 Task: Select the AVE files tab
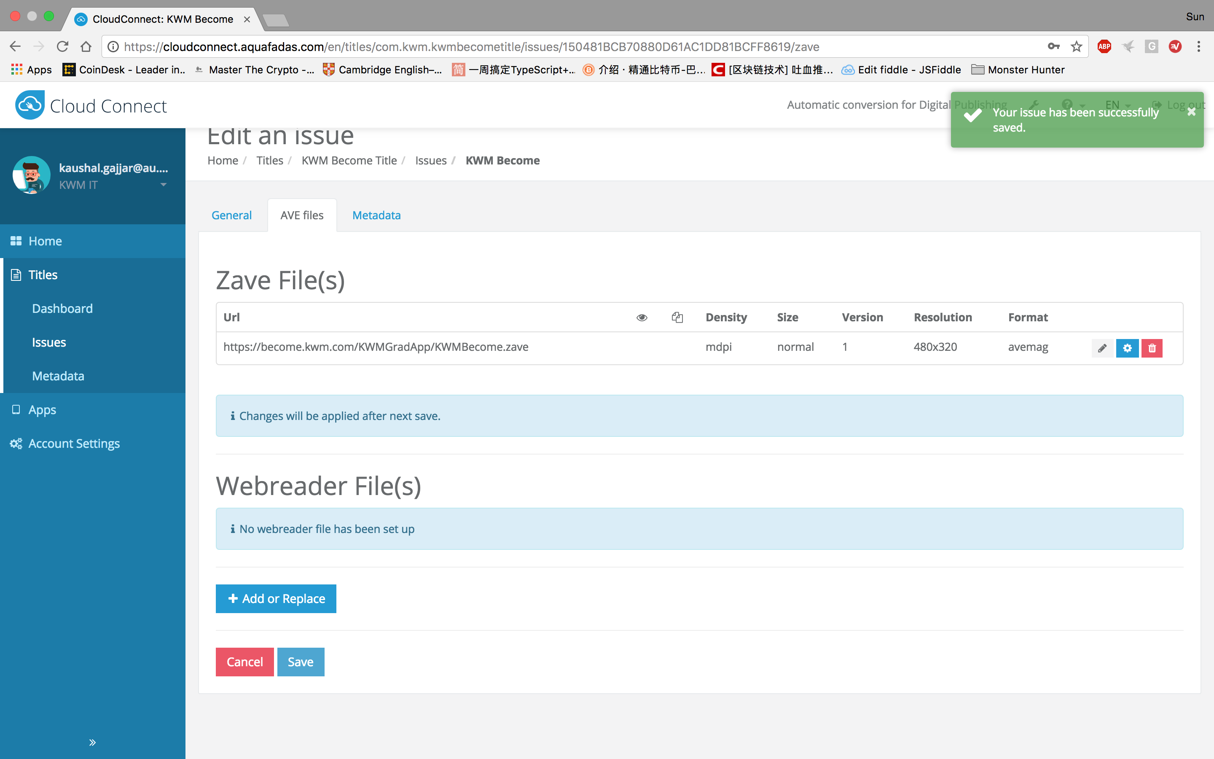click(x=302, y=215)
